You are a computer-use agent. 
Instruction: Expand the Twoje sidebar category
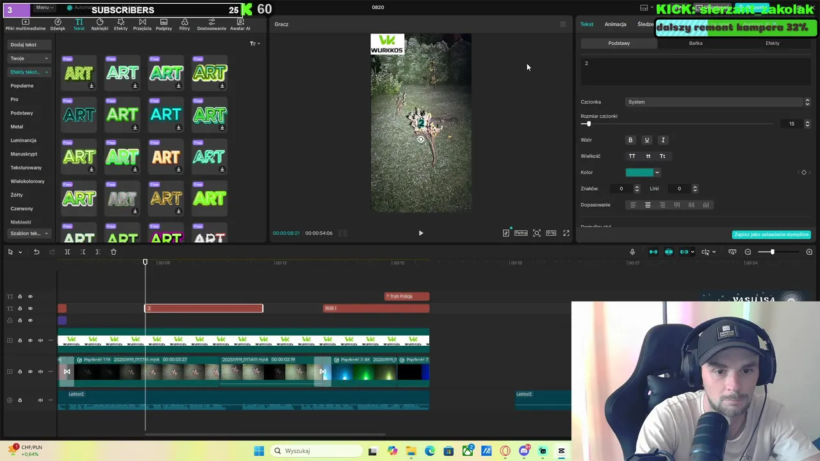(x=29, y=58)
